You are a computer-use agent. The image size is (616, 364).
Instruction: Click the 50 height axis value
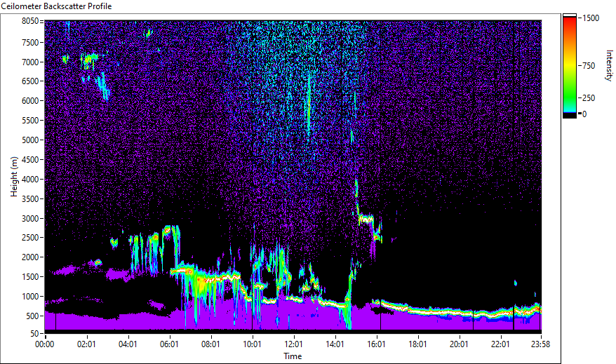tap(34, 334)
